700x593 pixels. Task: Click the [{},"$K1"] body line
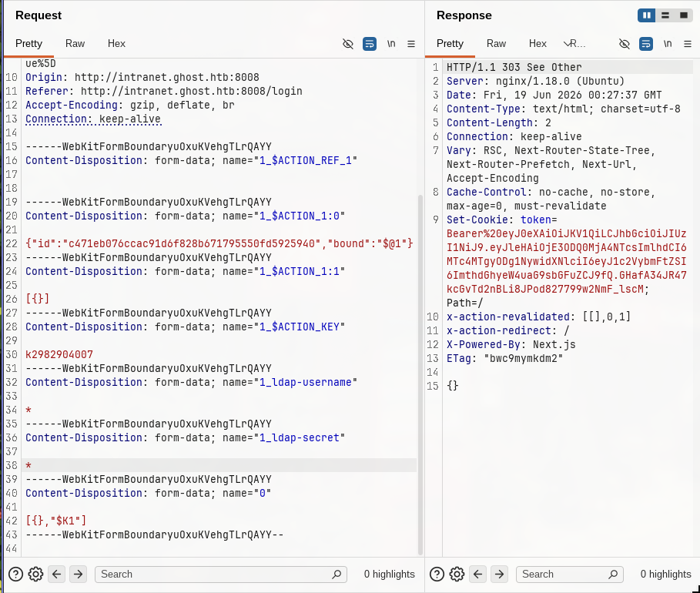pos(55,521)
